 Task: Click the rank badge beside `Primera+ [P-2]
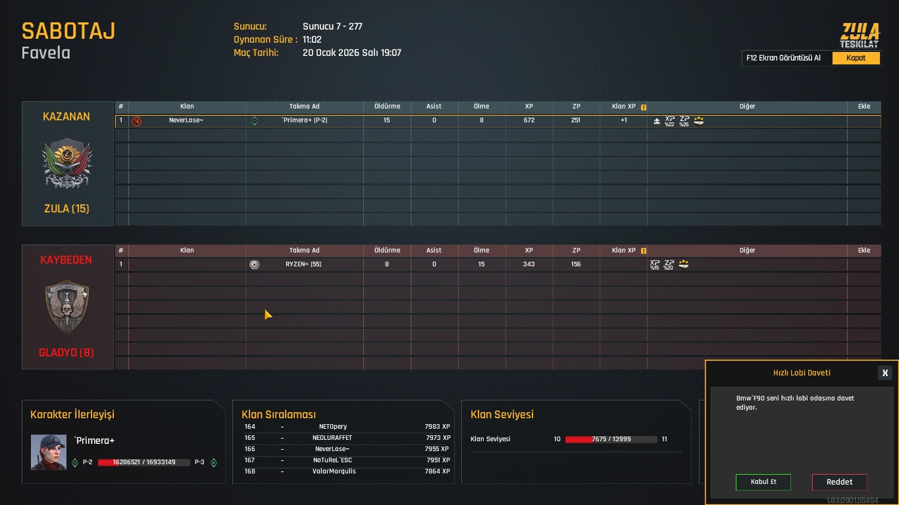pos(255,121)
